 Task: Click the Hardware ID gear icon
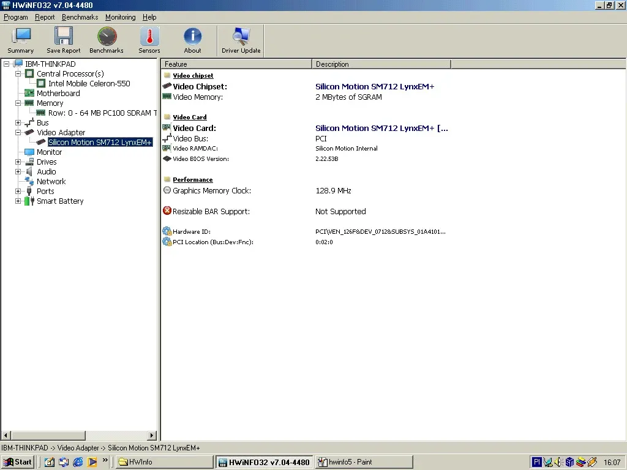click(167, 231)
